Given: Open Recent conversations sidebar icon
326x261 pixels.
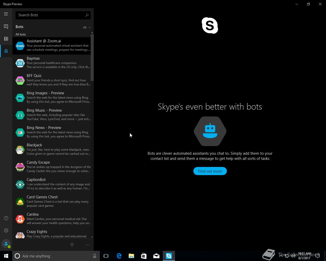Looking at the screenshot, I should (x=6, y=27).
